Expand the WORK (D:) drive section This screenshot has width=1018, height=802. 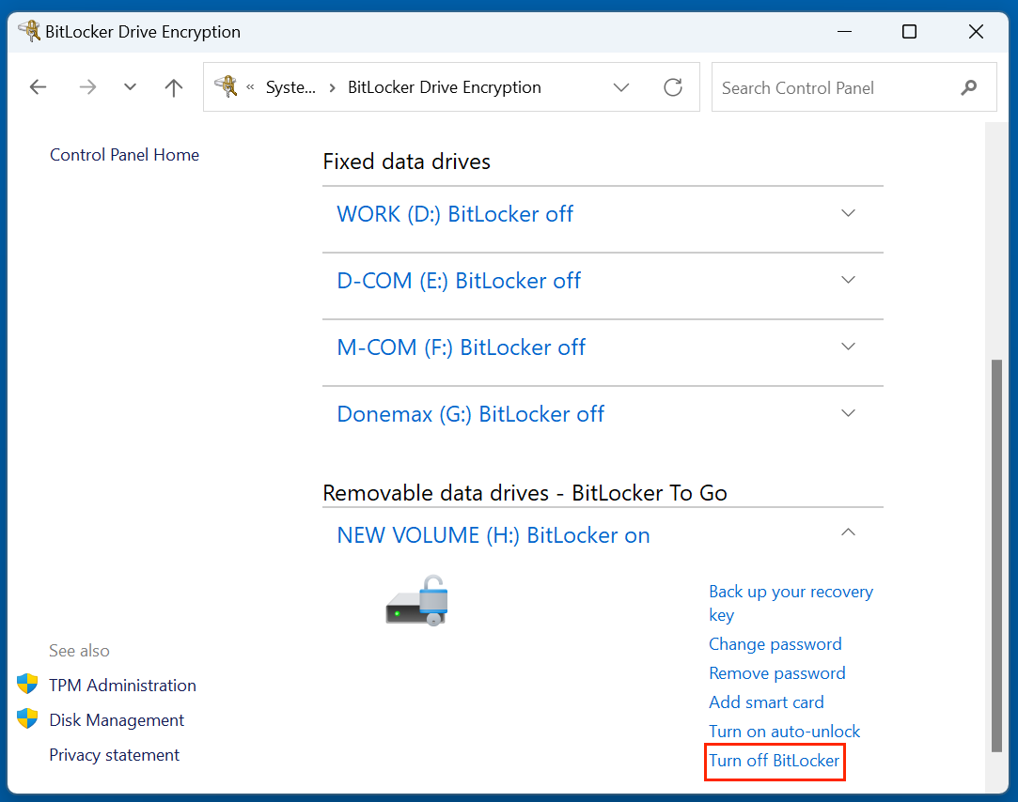coord(848,213)
